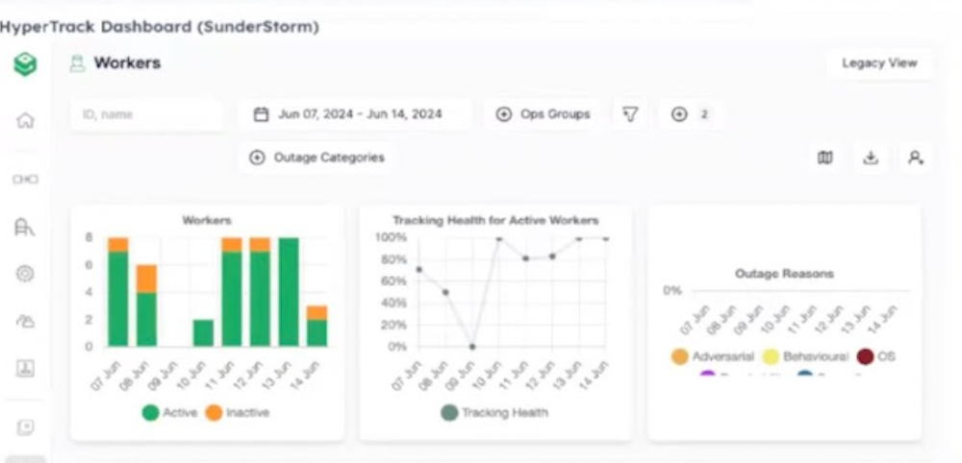Open the Home icon in sidebar

(25, 121)
